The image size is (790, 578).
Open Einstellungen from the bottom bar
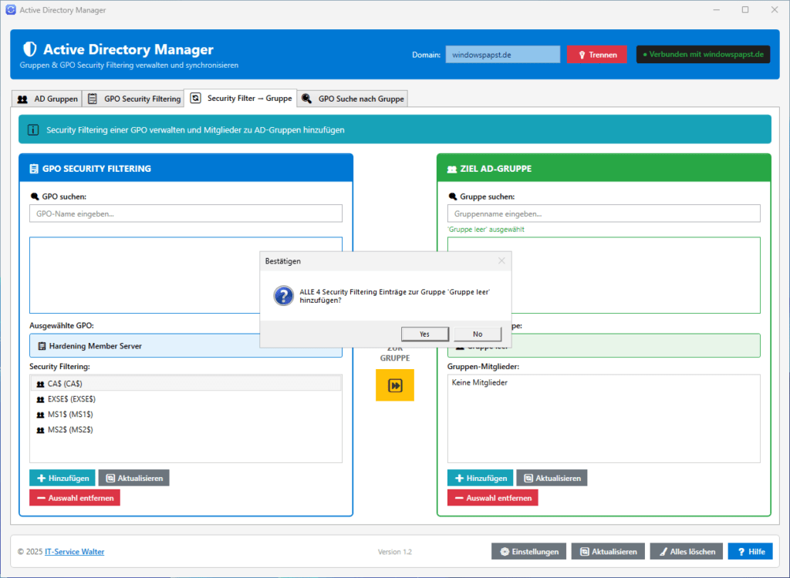[528, 551]
